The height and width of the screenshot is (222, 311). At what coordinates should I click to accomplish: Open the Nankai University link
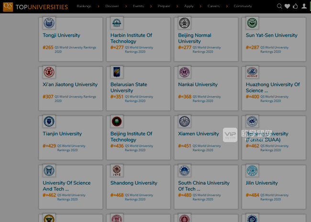(x=198, y=85)
